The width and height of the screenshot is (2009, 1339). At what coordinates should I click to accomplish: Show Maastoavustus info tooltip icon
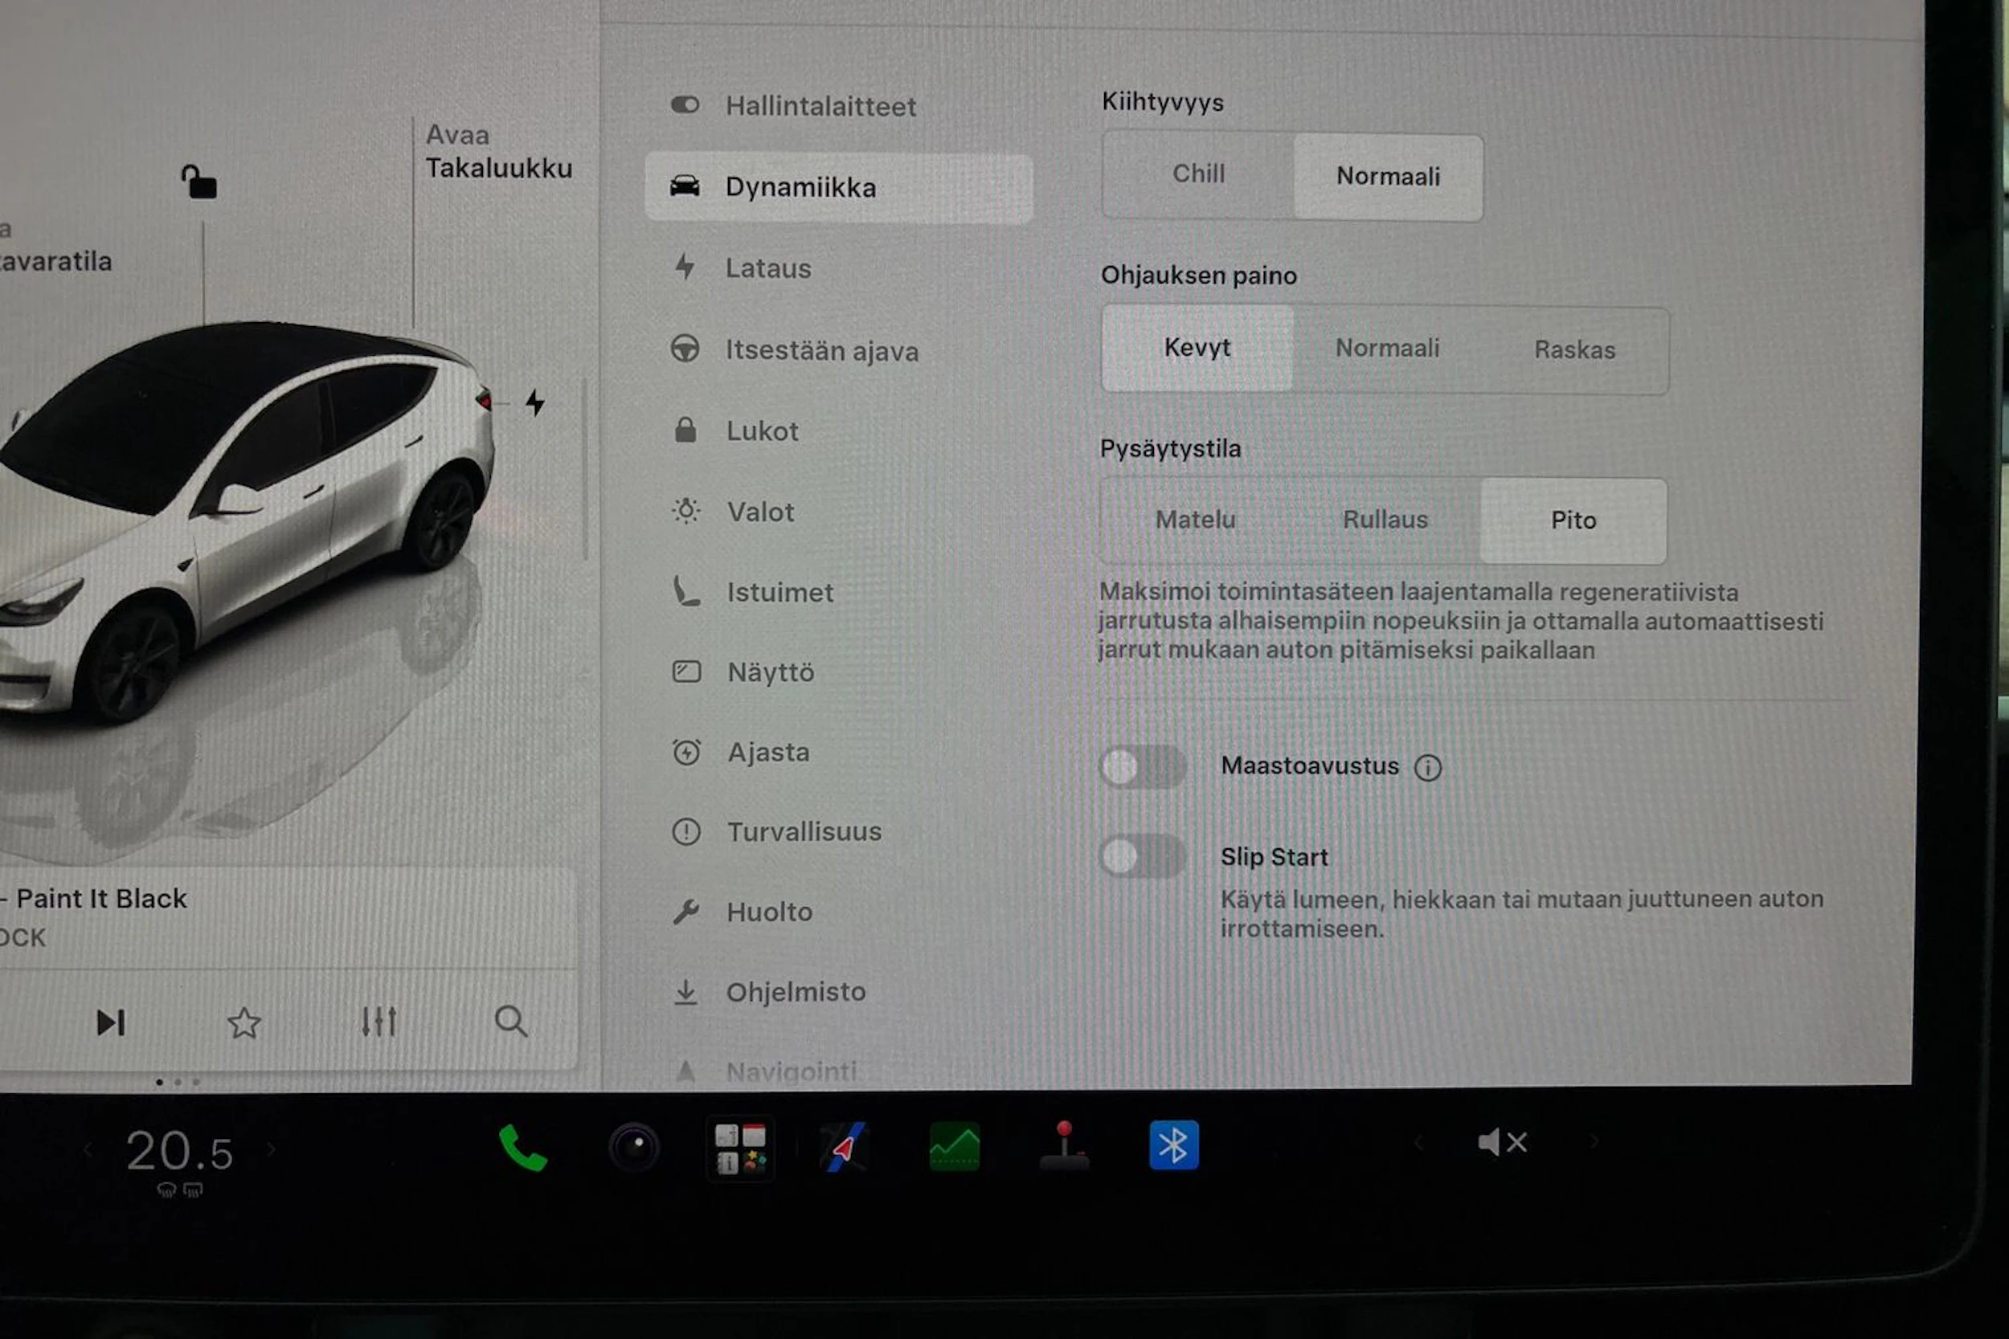(1428, 768)
